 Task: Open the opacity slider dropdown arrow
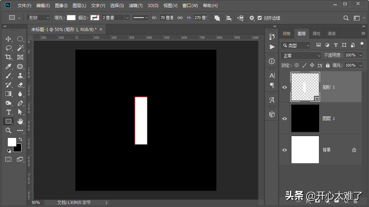pyautogui.click(x=361, y=55)
